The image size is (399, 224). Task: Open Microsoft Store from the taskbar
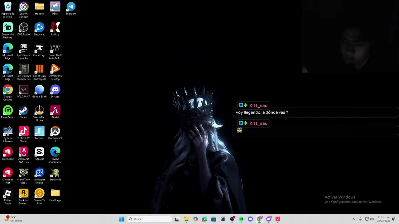coord(214,219)
